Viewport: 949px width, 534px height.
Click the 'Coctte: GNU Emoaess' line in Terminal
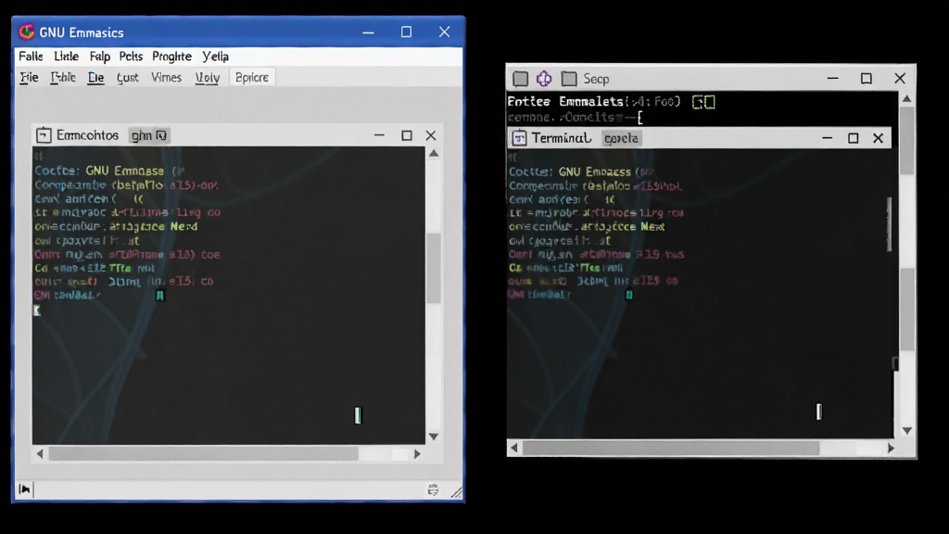(581, 172)
